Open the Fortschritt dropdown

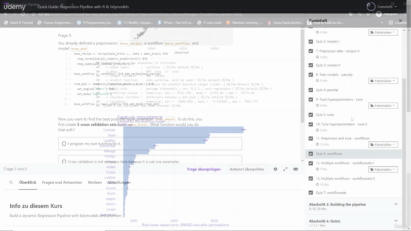click(x=387, y=6)
